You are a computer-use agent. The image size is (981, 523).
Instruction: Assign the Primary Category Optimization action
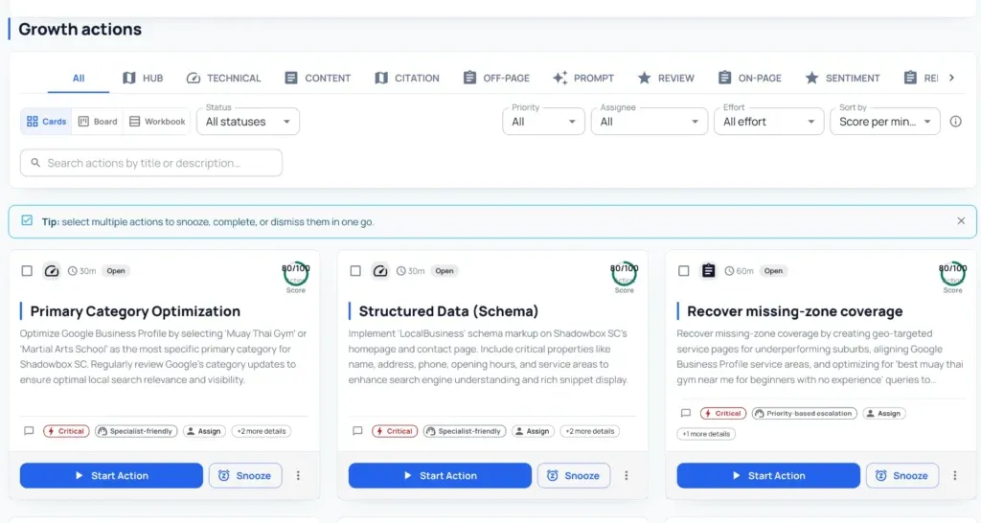pyautogui.click(x=204, y=431)
